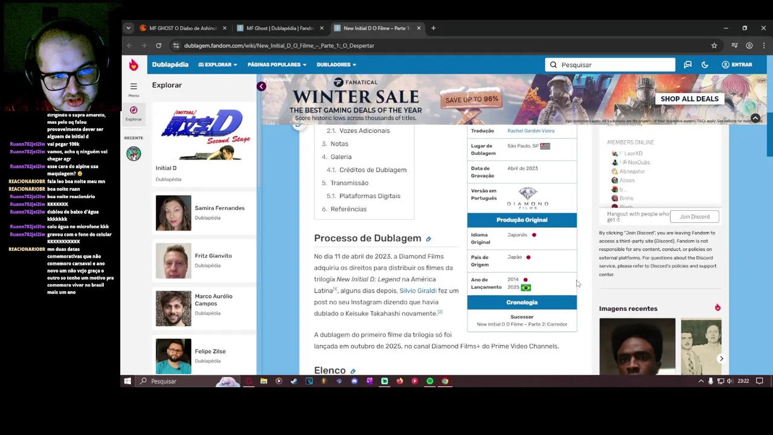Viewport: 773px width, 435px height.
Task: Open the Chrome profile avatar icon
Action: pyautogui.click(x=749, y=45)
